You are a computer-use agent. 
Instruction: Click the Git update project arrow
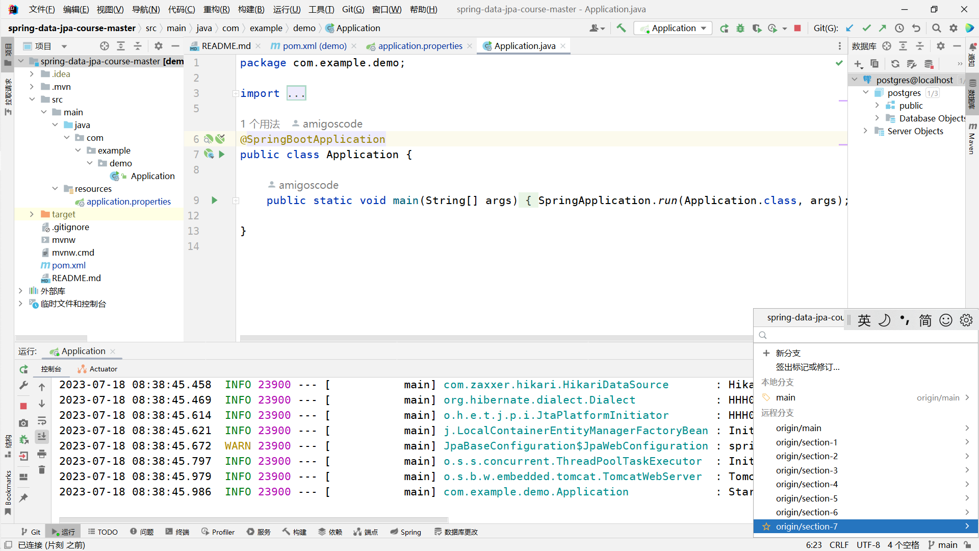pyautogui.click(x=849, y=28)
